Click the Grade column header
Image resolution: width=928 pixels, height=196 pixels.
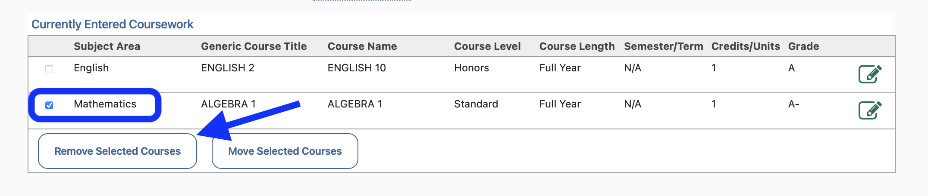pyautogui.click(x=803, y=46)
